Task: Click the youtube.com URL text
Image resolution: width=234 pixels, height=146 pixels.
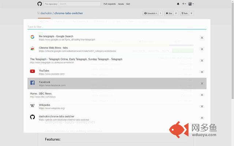Action: pos(52,74)
